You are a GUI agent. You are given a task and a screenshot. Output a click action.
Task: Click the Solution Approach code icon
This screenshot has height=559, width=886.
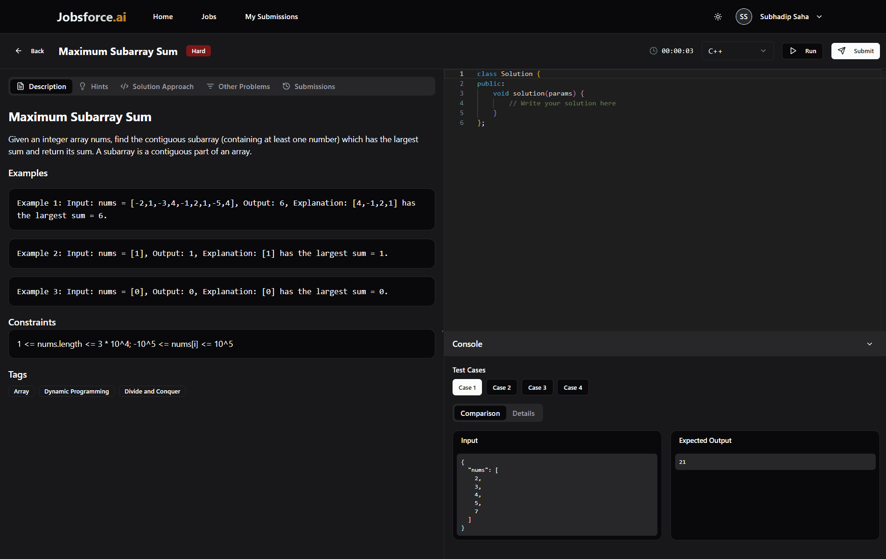[x=125, y=86]
